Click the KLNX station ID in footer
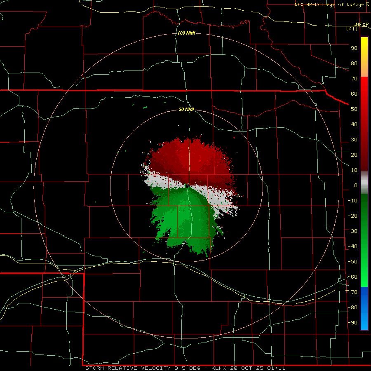Image resolution: width=371 pixels, height=371 pixels. click(219, 368)
